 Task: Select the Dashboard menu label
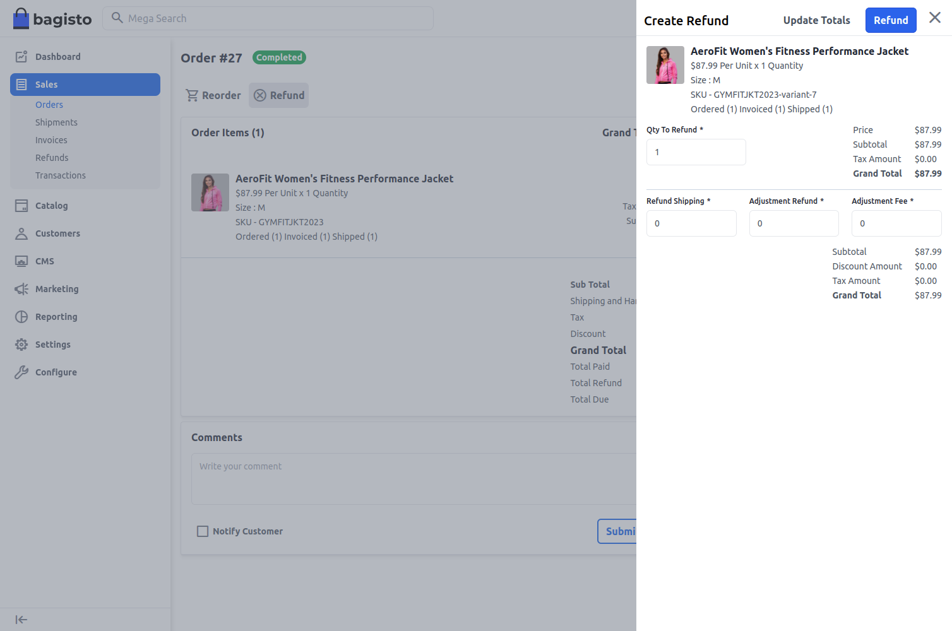[58, 57]
